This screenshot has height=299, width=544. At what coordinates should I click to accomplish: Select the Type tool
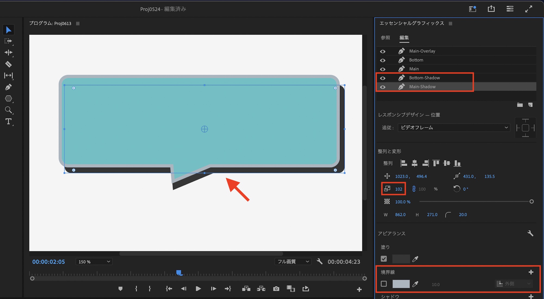tap(8, 121)
